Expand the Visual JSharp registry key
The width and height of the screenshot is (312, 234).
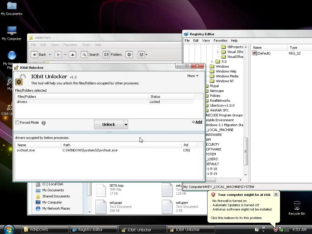click(218, 52)
